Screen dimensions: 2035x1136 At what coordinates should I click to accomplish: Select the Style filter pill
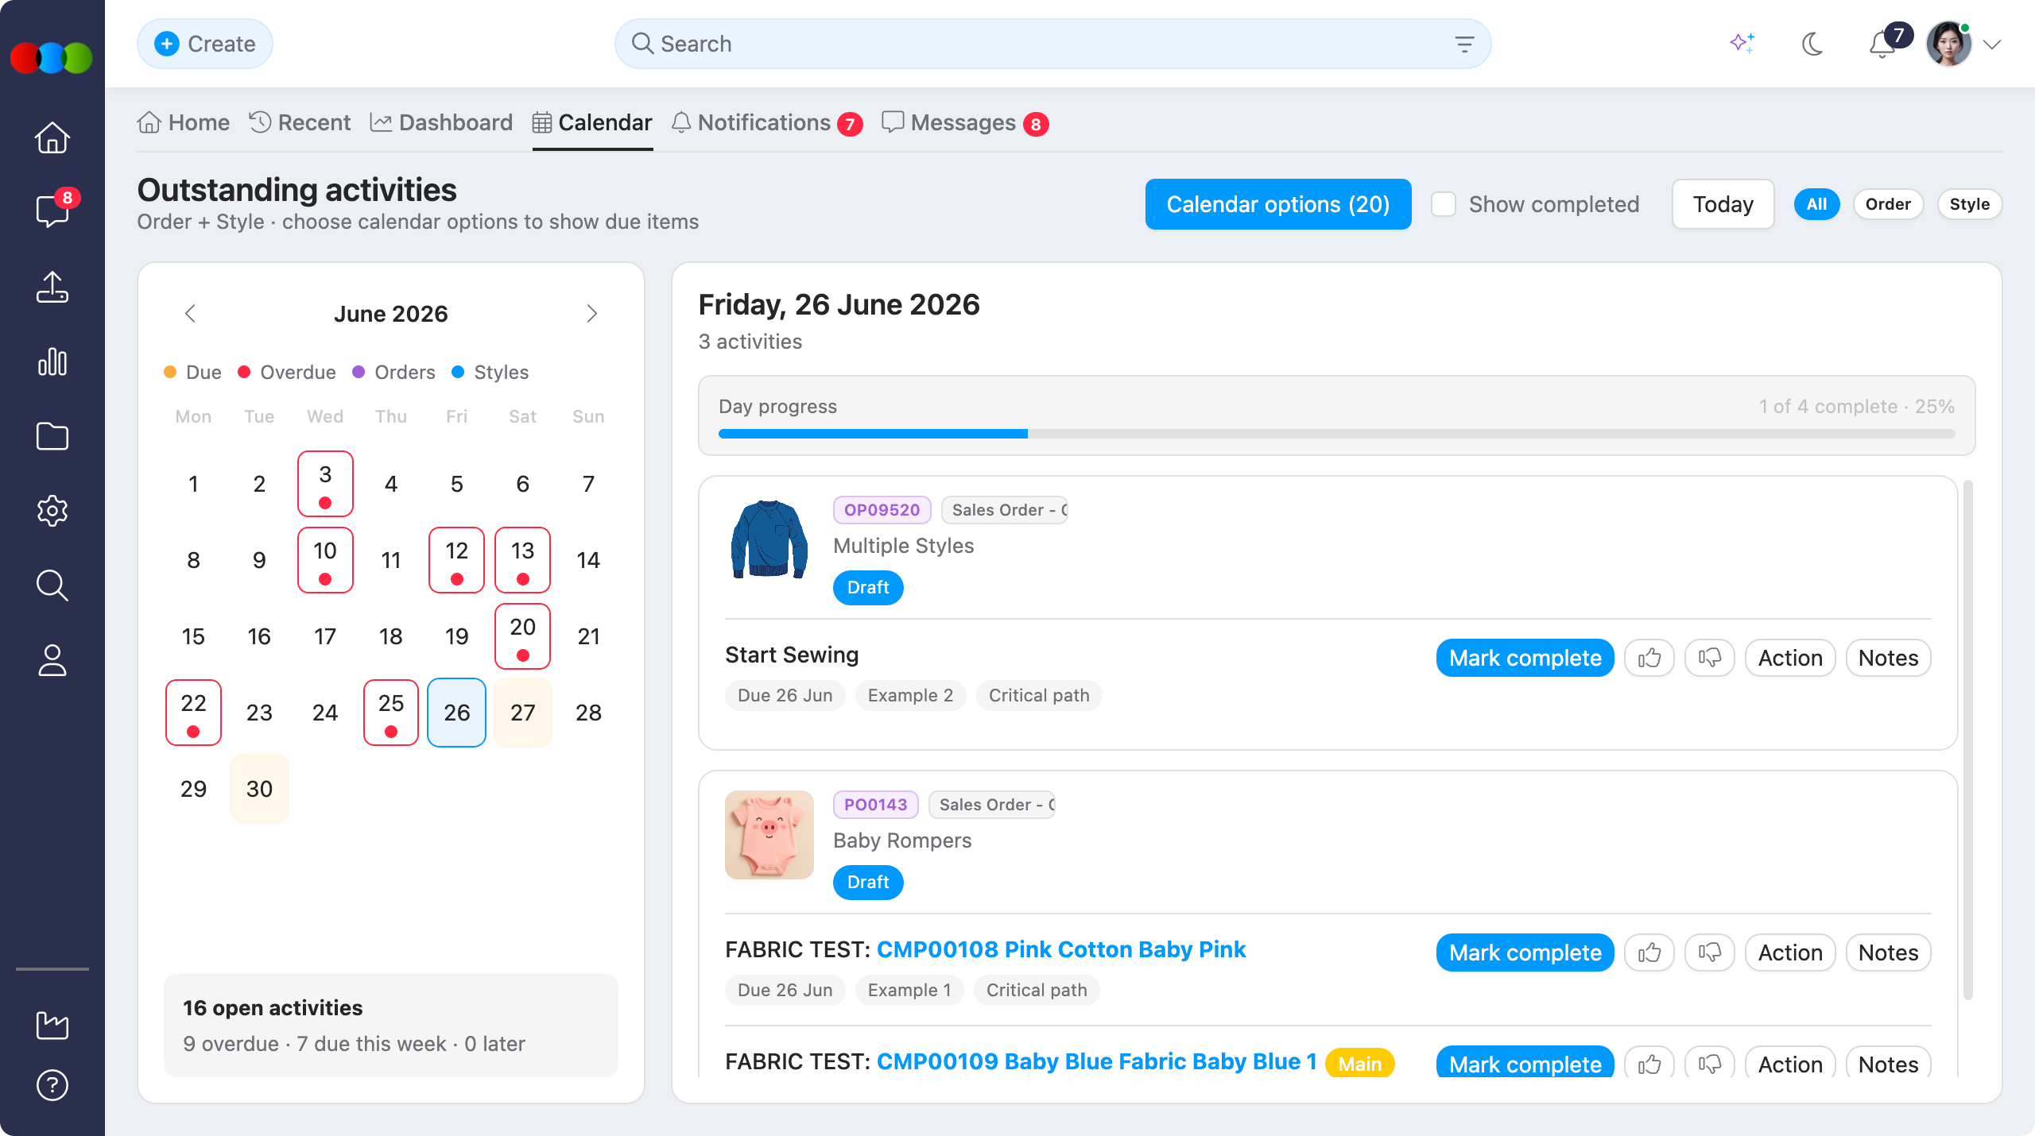click(1969, 204)
